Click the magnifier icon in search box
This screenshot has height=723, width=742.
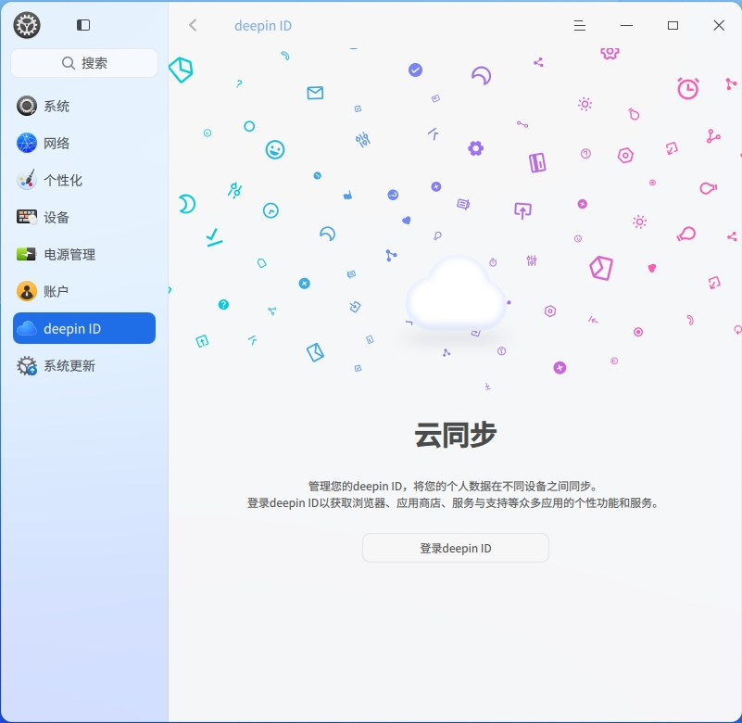pos(69,63)
